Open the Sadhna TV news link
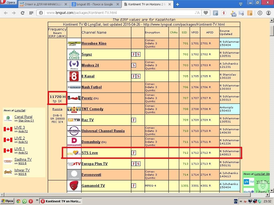The image size is (274, 205). click(23, 160)
